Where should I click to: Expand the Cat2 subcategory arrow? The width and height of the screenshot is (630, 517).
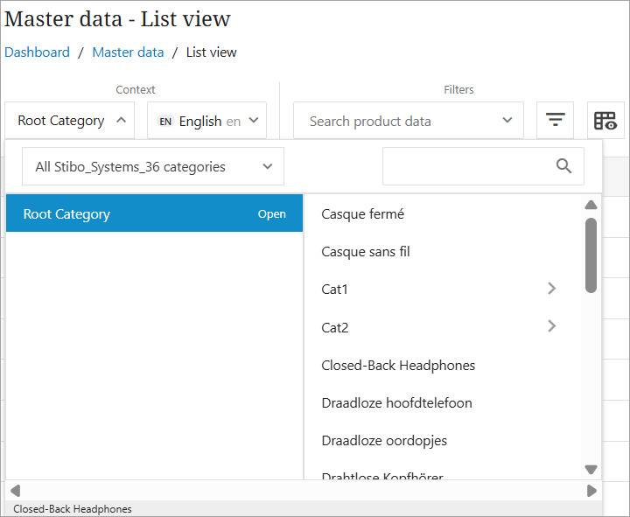(551, 326)
